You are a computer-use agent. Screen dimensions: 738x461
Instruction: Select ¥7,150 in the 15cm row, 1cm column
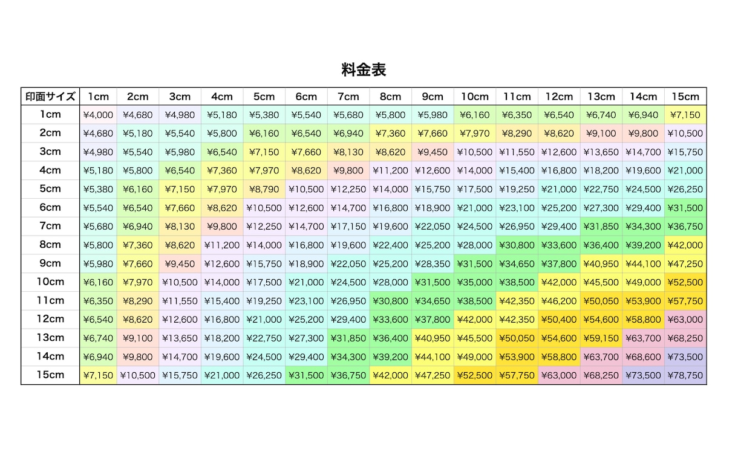pos(98,375)
